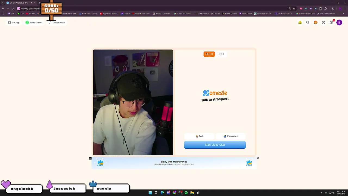Viewport: 348px width, 196px height.
Task: Reload the page
Action: pos(13,8)
